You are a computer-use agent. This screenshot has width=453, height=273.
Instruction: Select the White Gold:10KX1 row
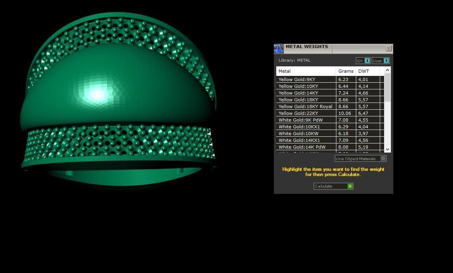click(x=330, y=127)
